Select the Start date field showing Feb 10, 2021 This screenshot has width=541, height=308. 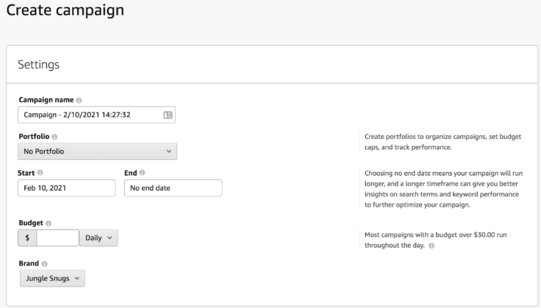click(67, 188)
